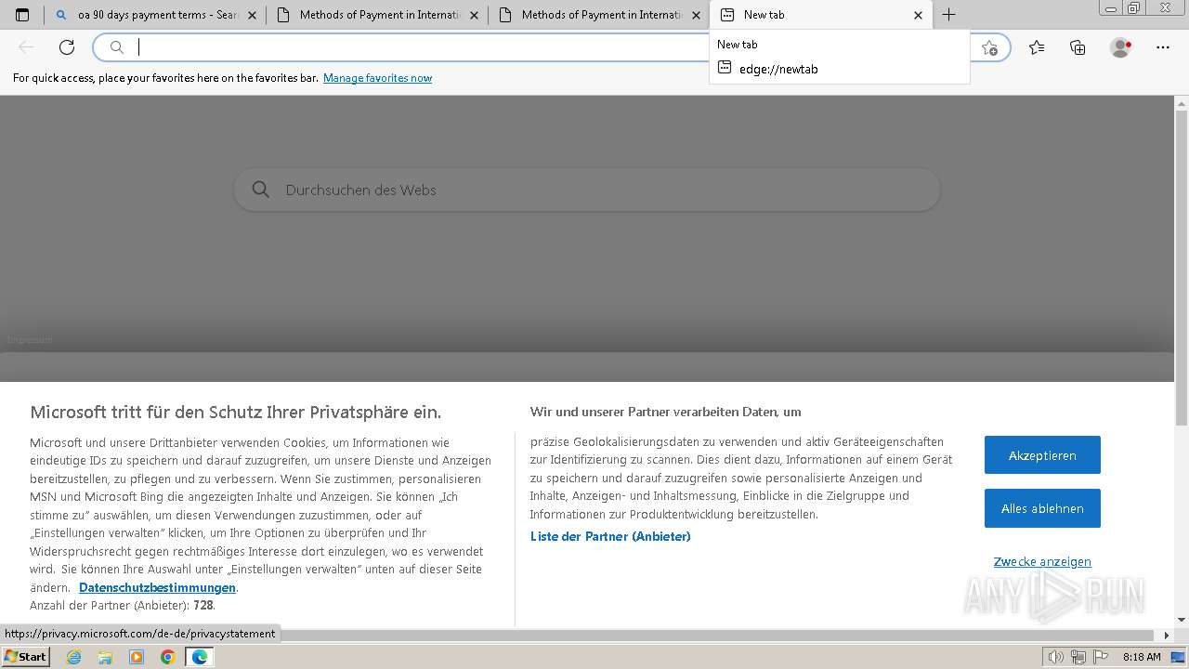The image size is (1189, 669).
Task: Open a new tab with plus button
Action: point(948,15)
